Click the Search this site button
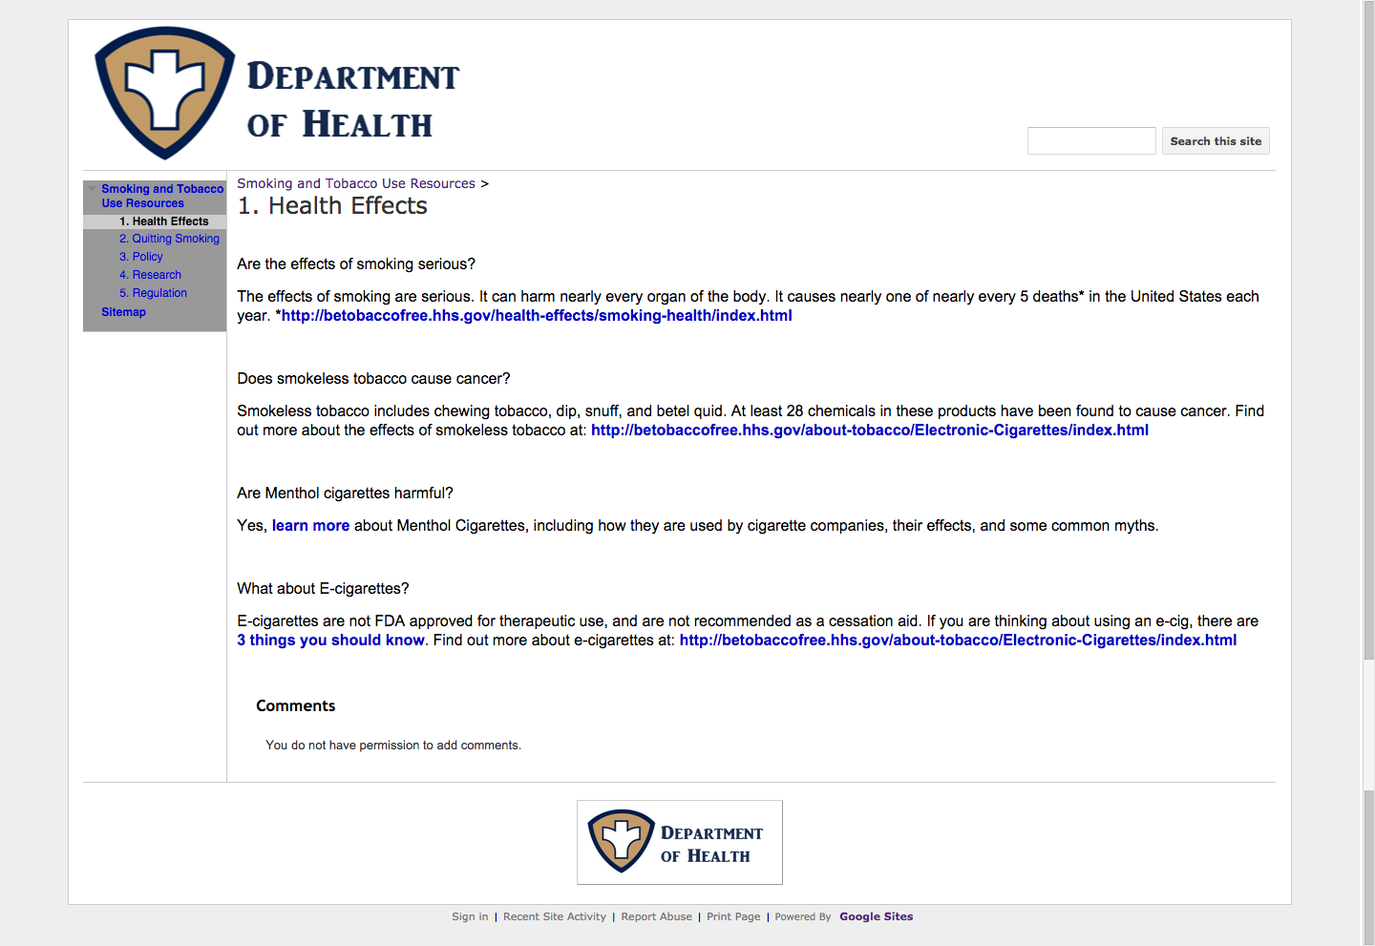 click(1216, 141)
